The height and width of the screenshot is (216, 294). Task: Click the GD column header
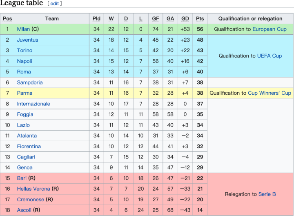point(185,19)
